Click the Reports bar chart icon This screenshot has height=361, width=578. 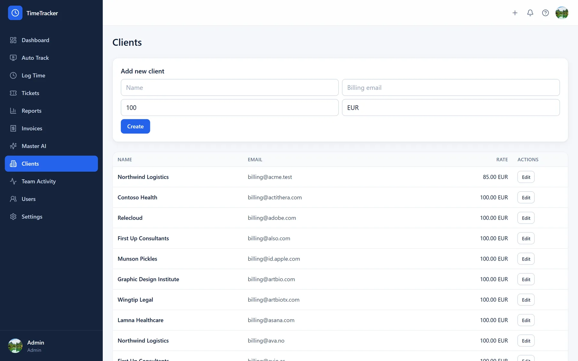(13, 111)
